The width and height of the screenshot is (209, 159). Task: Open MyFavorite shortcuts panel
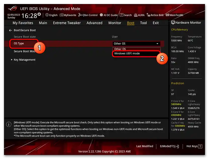68,15
